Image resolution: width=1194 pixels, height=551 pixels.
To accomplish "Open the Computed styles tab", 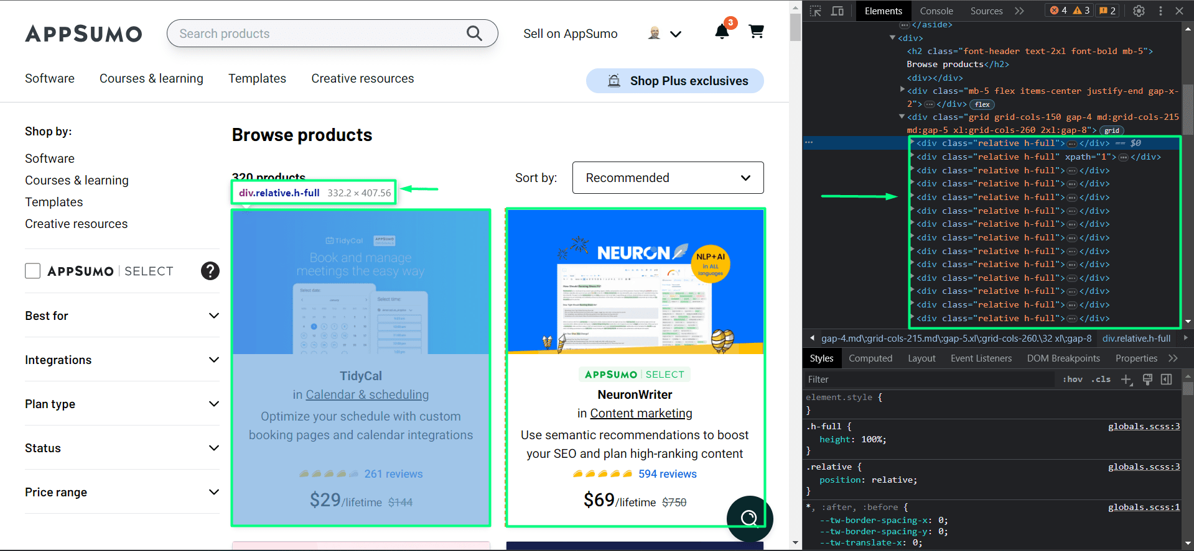I will pyautogui.click(x=870, y=358).
